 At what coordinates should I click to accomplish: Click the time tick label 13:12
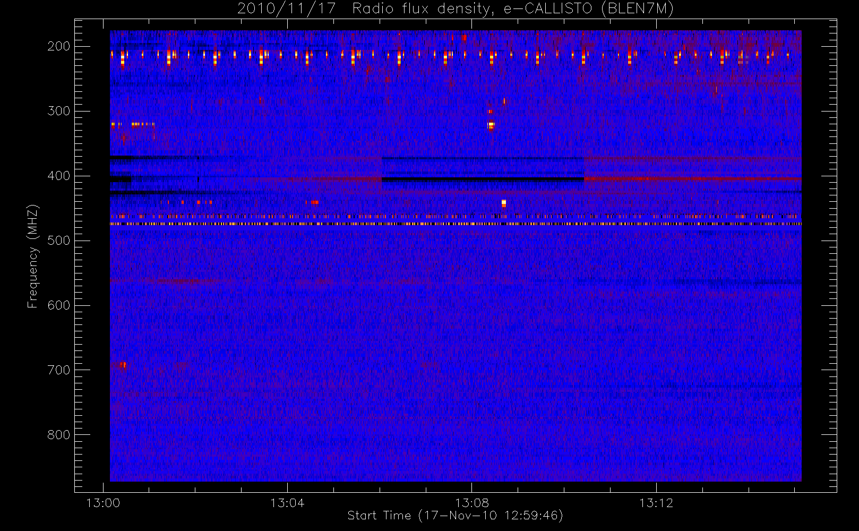tap(656, 503)
